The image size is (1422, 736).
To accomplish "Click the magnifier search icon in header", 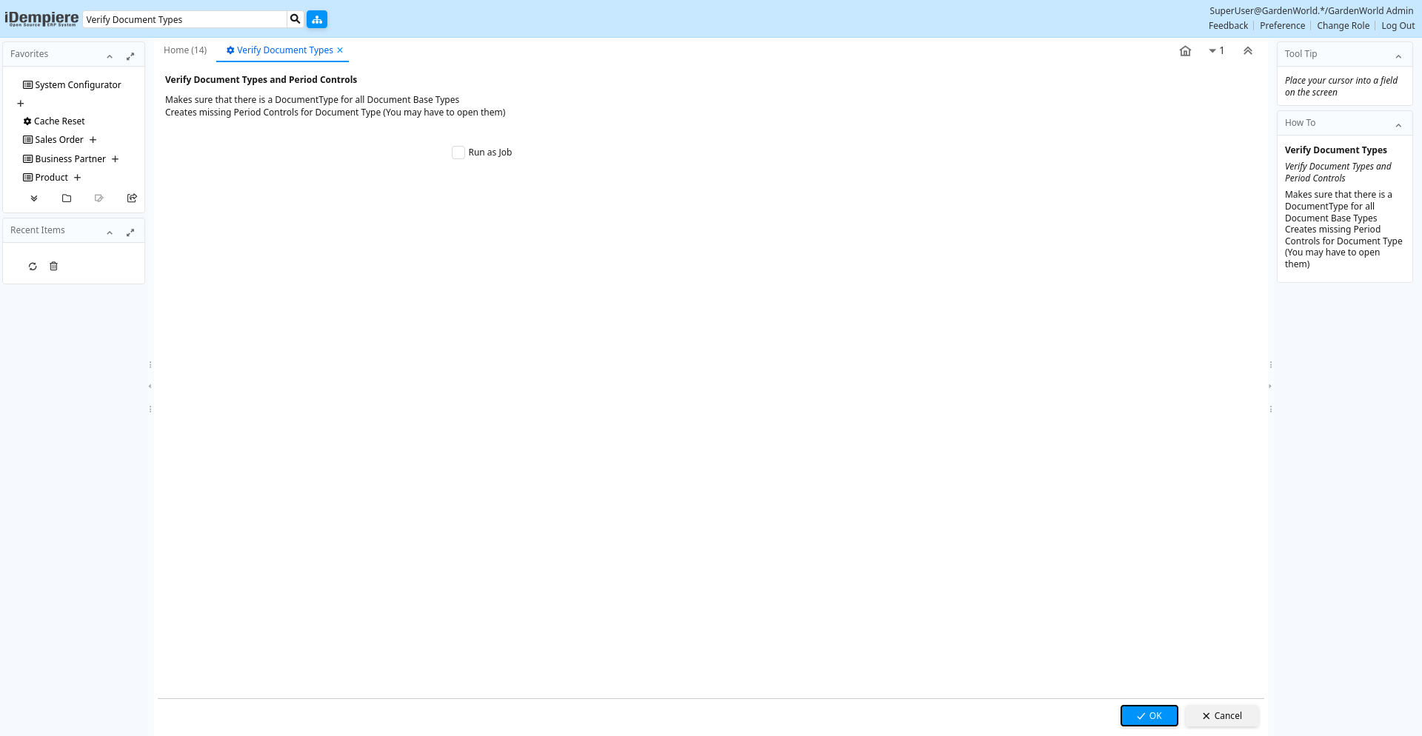I will click(x=295, y=19).
